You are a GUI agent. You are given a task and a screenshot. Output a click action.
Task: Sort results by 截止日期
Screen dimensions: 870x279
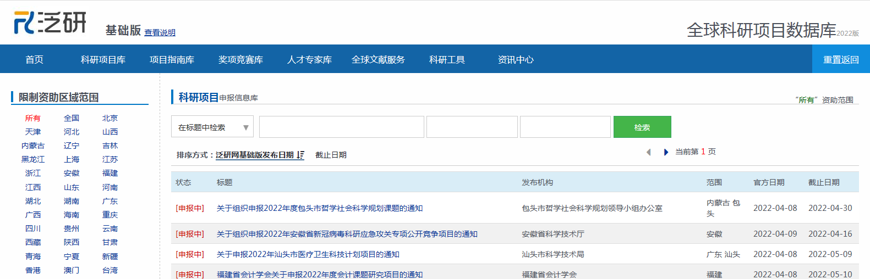pos(331,155)
